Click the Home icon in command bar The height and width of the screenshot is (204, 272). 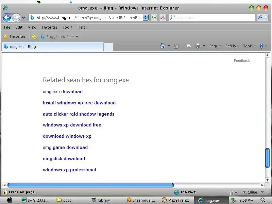(163, 46)
